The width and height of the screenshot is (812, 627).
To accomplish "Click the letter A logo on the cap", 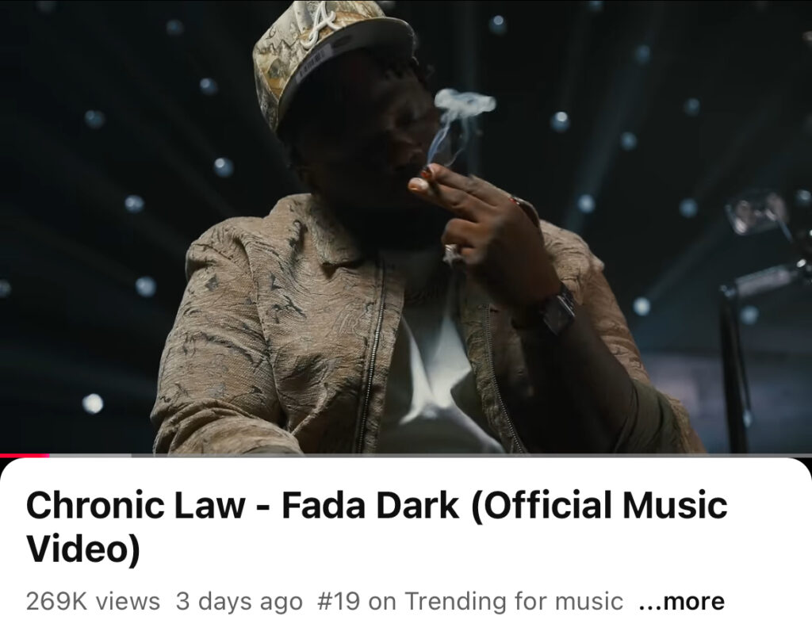I will pos(317,25).
